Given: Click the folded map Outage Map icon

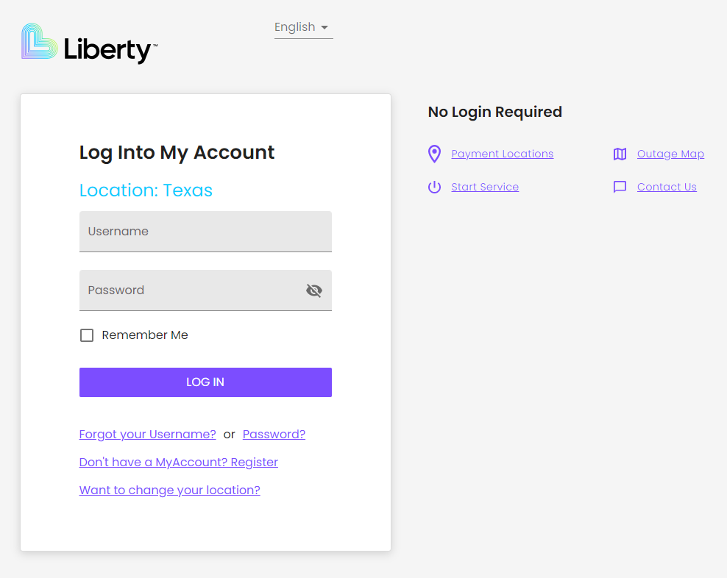Looking at the screenshot, I should (x=620, y=154).
